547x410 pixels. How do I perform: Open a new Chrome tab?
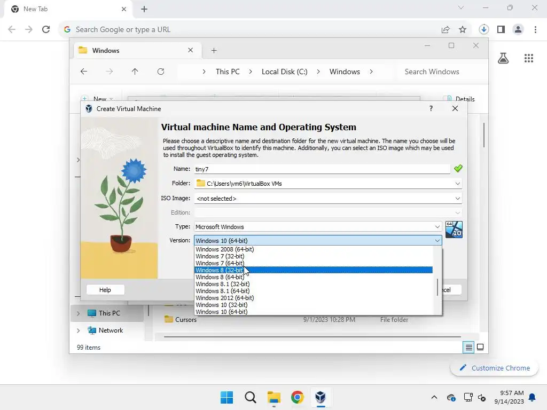tap(144, 9)
